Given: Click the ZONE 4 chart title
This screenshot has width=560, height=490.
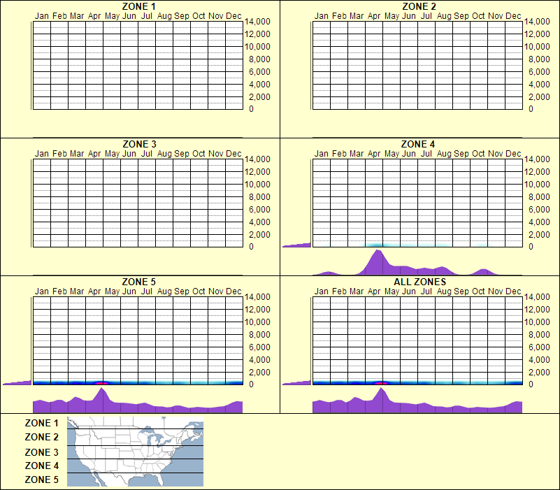Looking at the screenshot, I should pos(418,144).
